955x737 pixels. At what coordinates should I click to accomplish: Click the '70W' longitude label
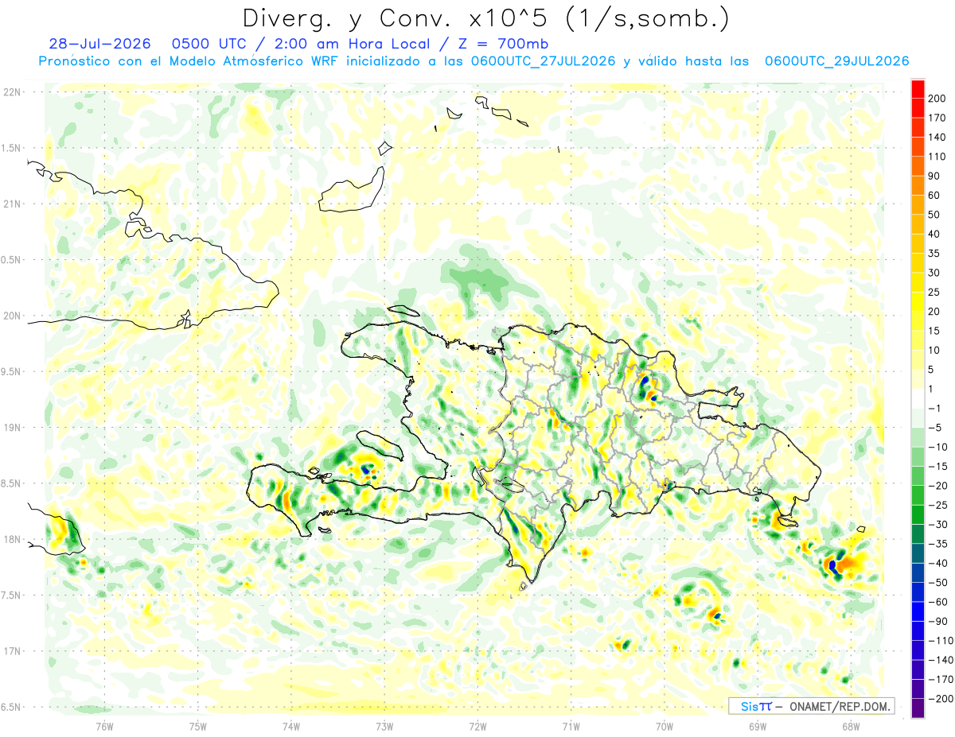pyautogui.click(x=665, y=725)
